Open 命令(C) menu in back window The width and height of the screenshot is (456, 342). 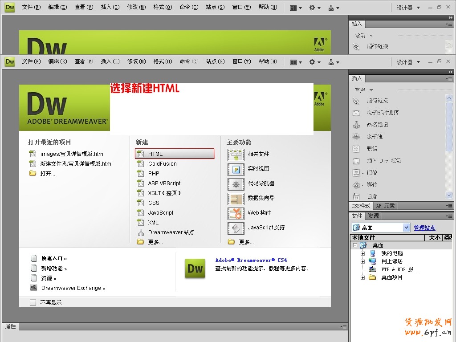(189, 7)
